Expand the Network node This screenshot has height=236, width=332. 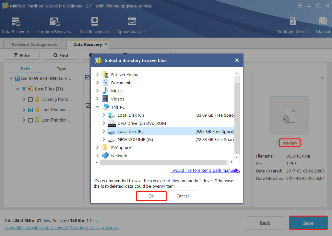click(x=97, y=156)
